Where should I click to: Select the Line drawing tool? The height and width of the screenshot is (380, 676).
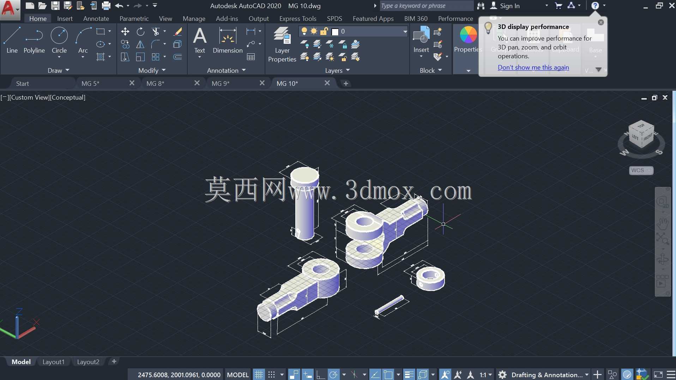click(12, 40)
